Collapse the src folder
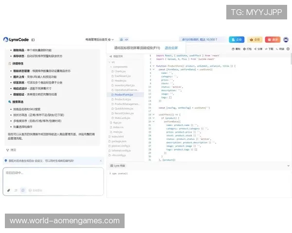This screenshot has width=292, height=233. tap(109, 62)
